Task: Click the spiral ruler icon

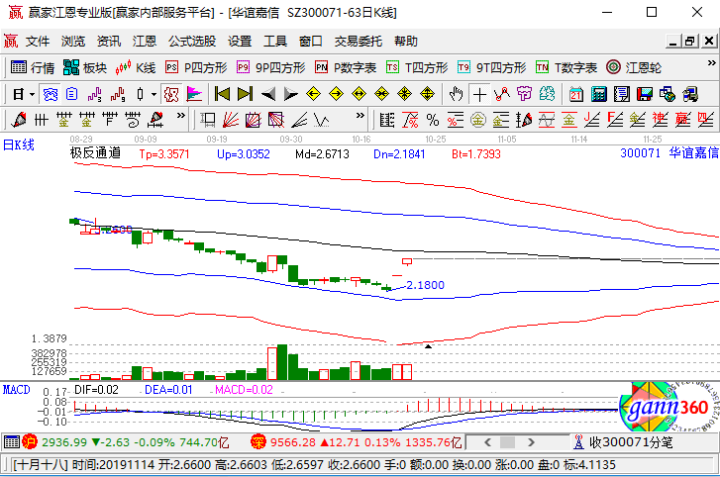Action: coord(133,120)
